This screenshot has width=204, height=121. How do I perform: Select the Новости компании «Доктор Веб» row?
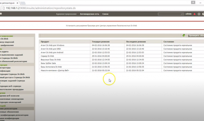(x=121, y=70)
